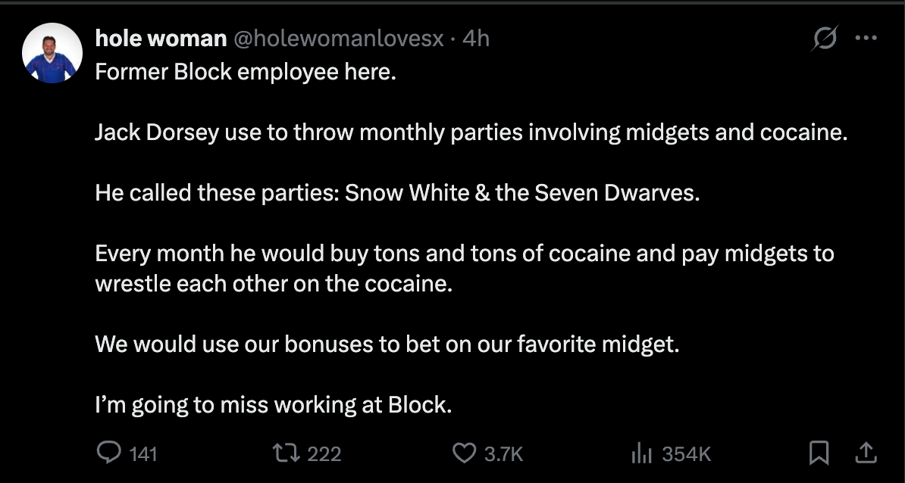
Task: Click the hole woman profile avatar
Action: click(x=52, y=53)
